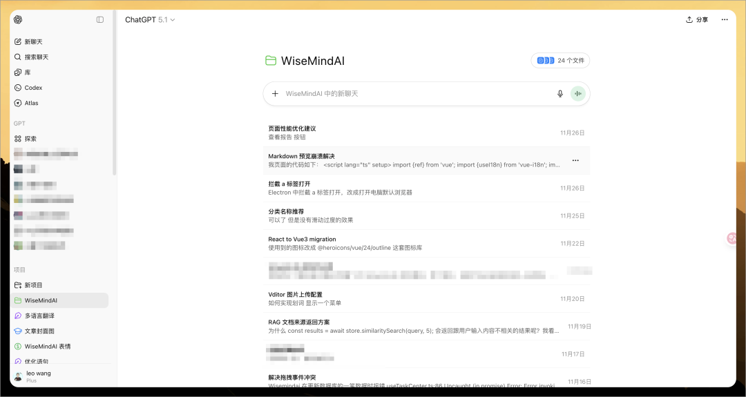Click the share upload arrow icon
The height and width of the screenshot is (397, 746).
[x=689, y=19]
